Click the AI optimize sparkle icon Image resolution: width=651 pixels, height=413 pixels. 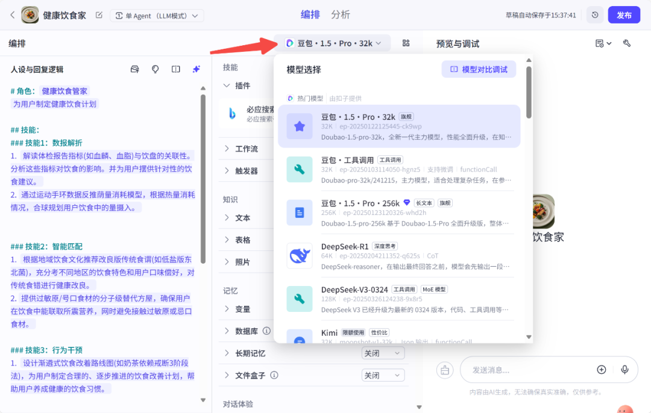coord(197,69)
